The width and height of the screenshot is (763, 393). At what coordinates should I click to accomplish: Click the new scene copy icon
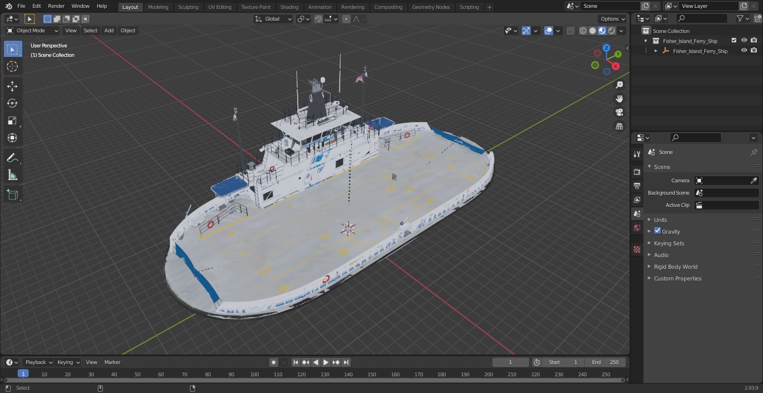645,6
